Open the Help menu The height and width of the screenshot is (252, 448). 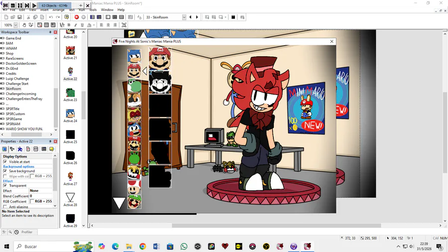point(121,10)
